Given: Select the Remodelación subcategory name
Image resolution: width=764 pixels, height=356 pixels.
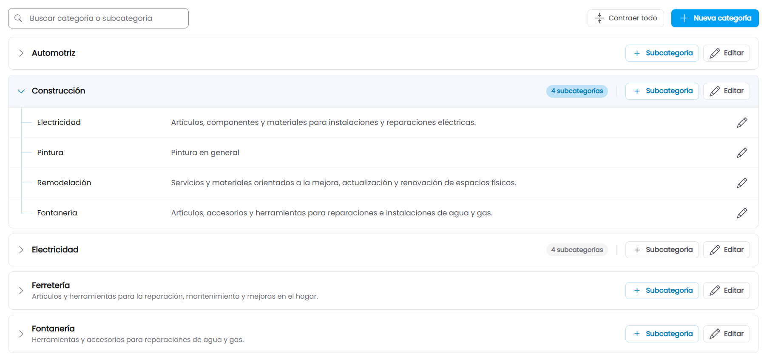Looking at the screenshot, I should (64, 183).
